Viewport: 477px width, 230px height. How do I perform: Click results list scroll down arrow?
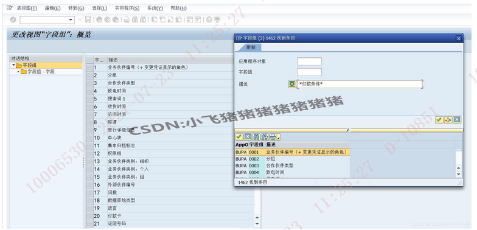(459, 174)
